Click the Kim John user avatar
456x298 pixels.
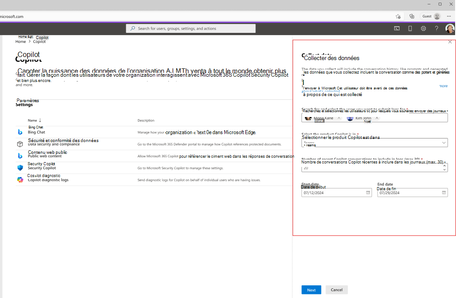[350, 118]
